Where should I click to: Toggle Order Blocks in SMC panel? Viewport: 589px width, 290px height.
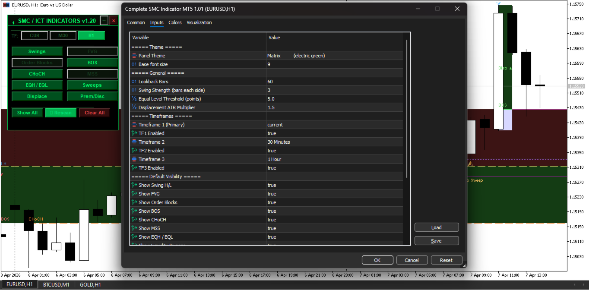[37, 63]
